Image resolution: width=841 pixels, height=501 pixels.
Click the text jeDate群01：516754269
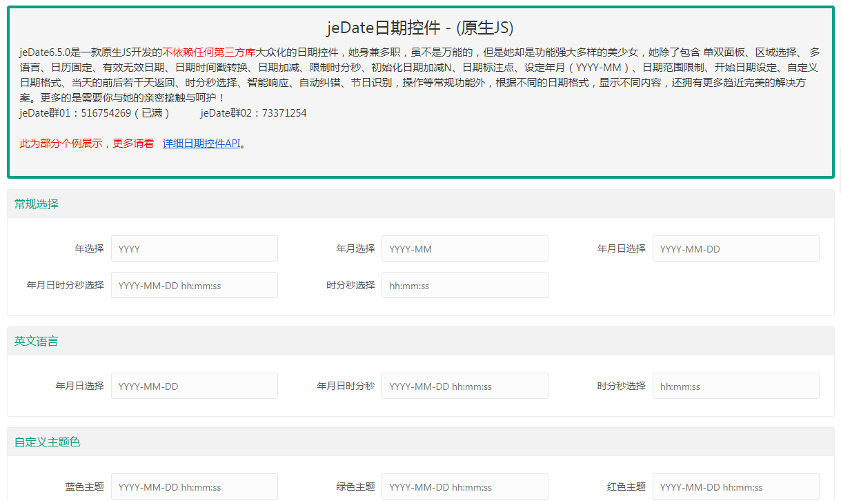[75, 112]
